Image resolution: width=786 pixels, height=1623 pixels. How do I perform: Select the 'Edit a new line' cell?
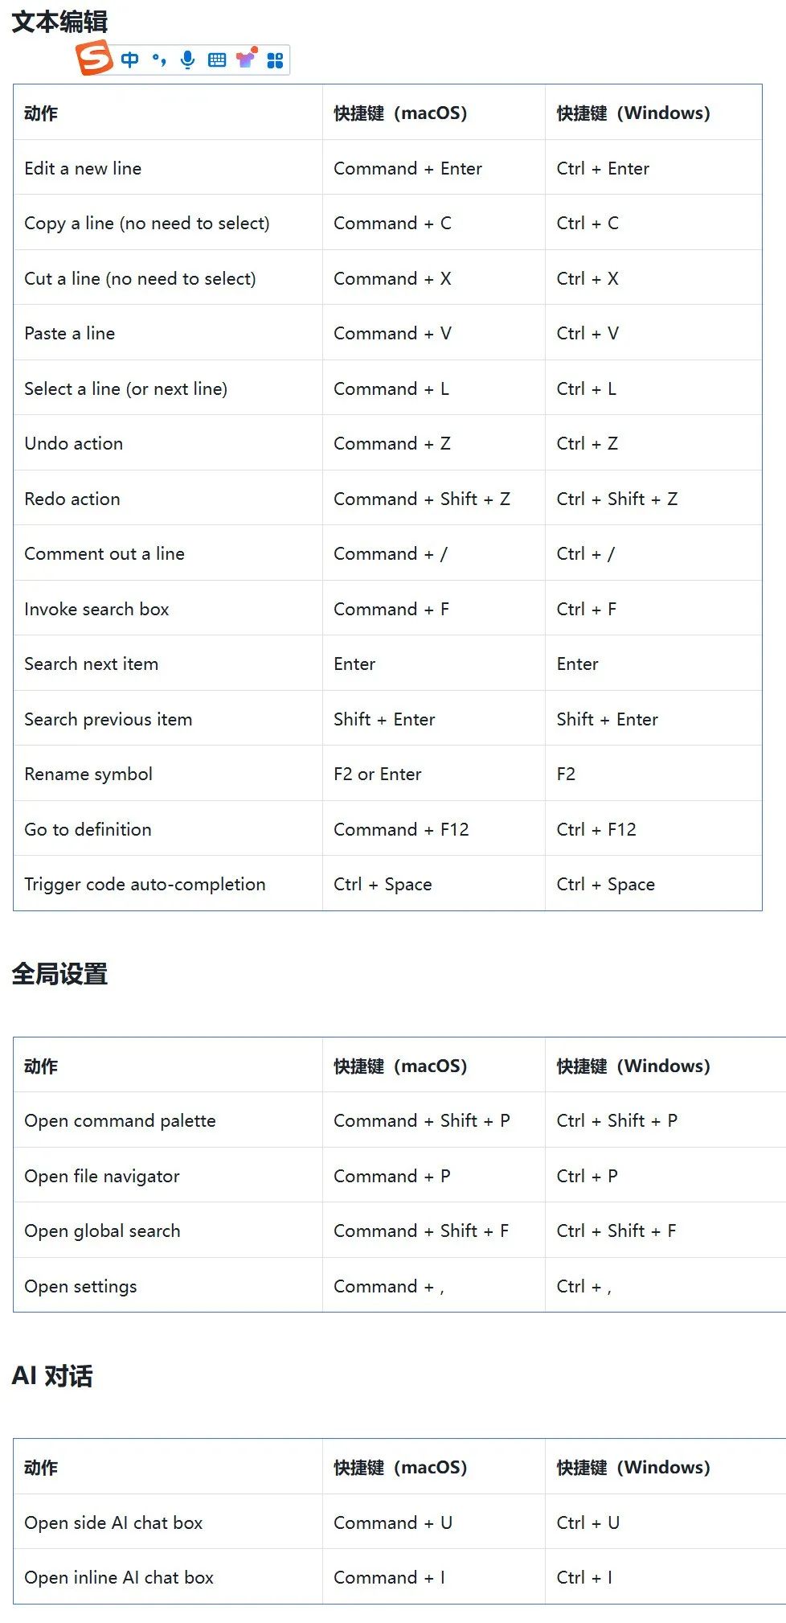pyautogui.click(x=83, y=169)
